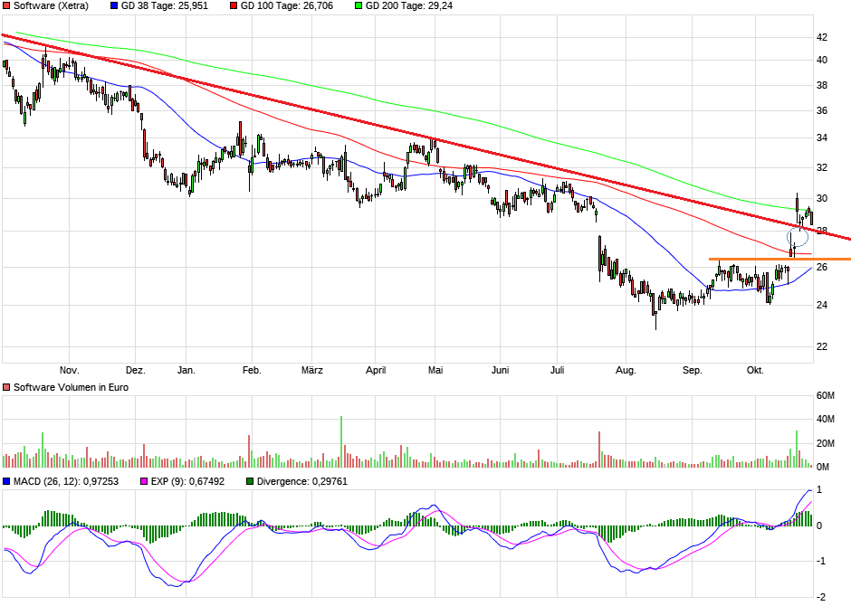The width and height of the screenshot is (851, 606).
Task: Click the Software Volumen in Euro swatch
Action: [6, 387]
